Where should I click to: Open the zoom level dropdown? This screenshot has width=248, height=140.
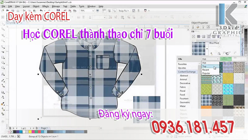[x=93, y=11]
